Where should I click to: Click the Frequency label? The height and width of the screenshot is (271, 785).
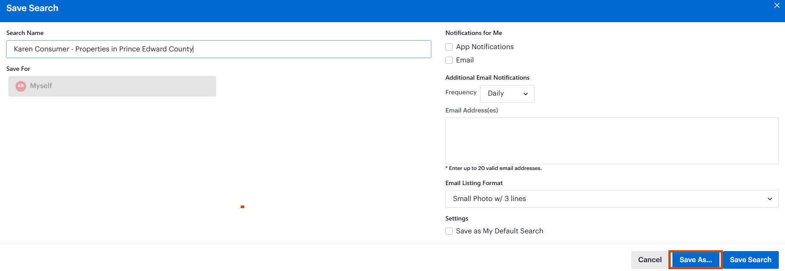461,92
